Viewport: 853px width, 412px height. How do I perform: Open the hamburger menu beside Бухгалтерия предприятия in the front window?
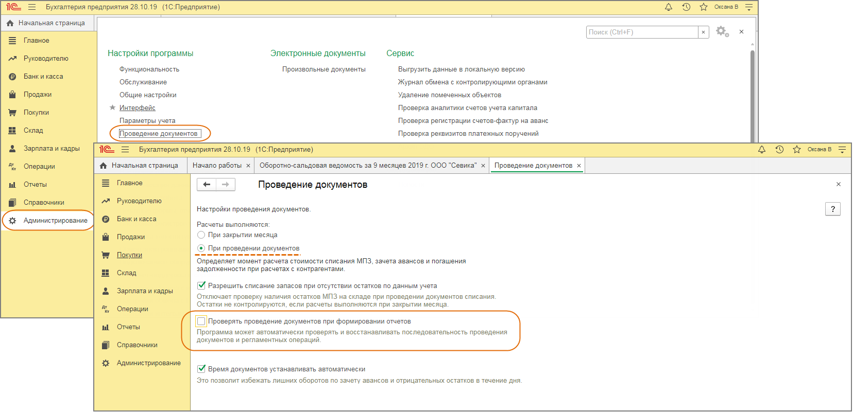(125, 150)
